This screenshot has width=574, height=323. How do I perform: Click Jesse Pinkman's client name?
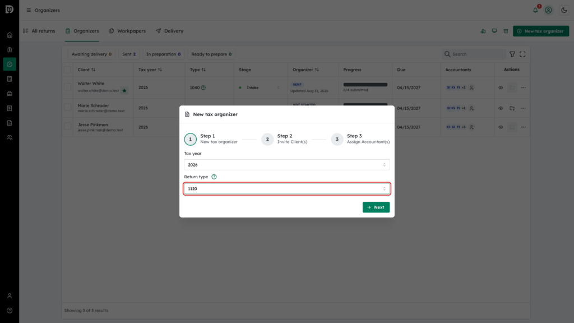(x=92, y=124)
